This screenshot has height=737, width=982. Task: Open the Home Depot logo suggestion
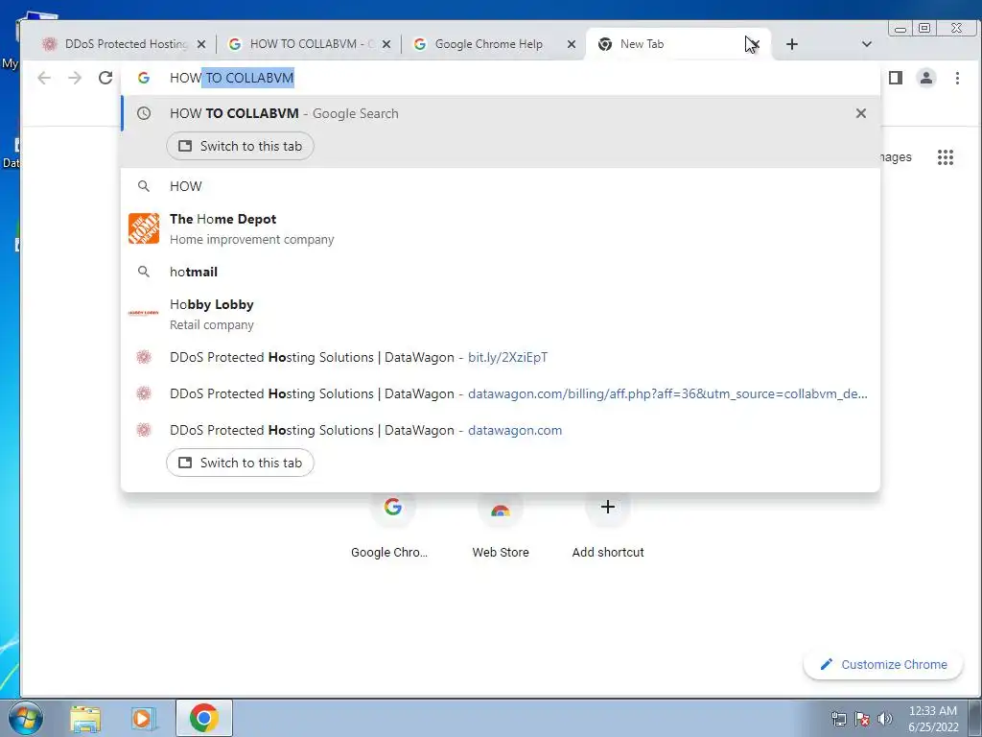[x=144, y=228]
